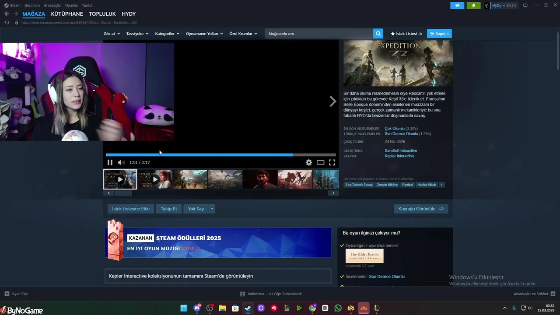Viewport: 560px width, 315px height.
Task: Open the Arkadaşlar menu
Action: click(52, 5)
